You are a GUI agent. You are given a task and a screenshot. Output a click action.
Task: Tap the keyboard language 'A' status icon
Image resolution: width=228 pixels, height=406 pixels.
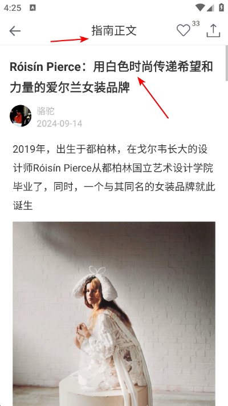click(33, 8)
